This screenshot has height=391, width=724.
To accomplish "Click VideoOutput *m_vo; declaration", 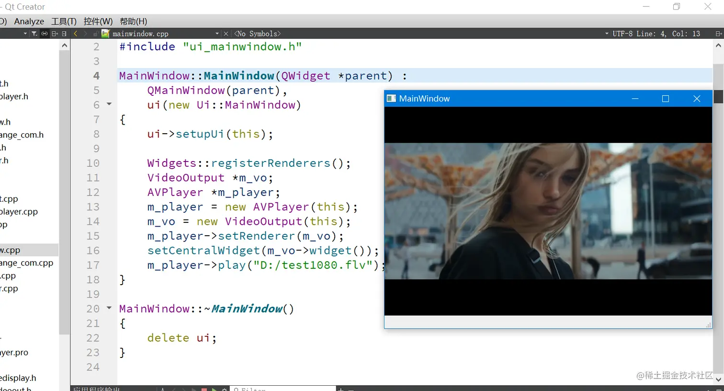I will [210, 178].
